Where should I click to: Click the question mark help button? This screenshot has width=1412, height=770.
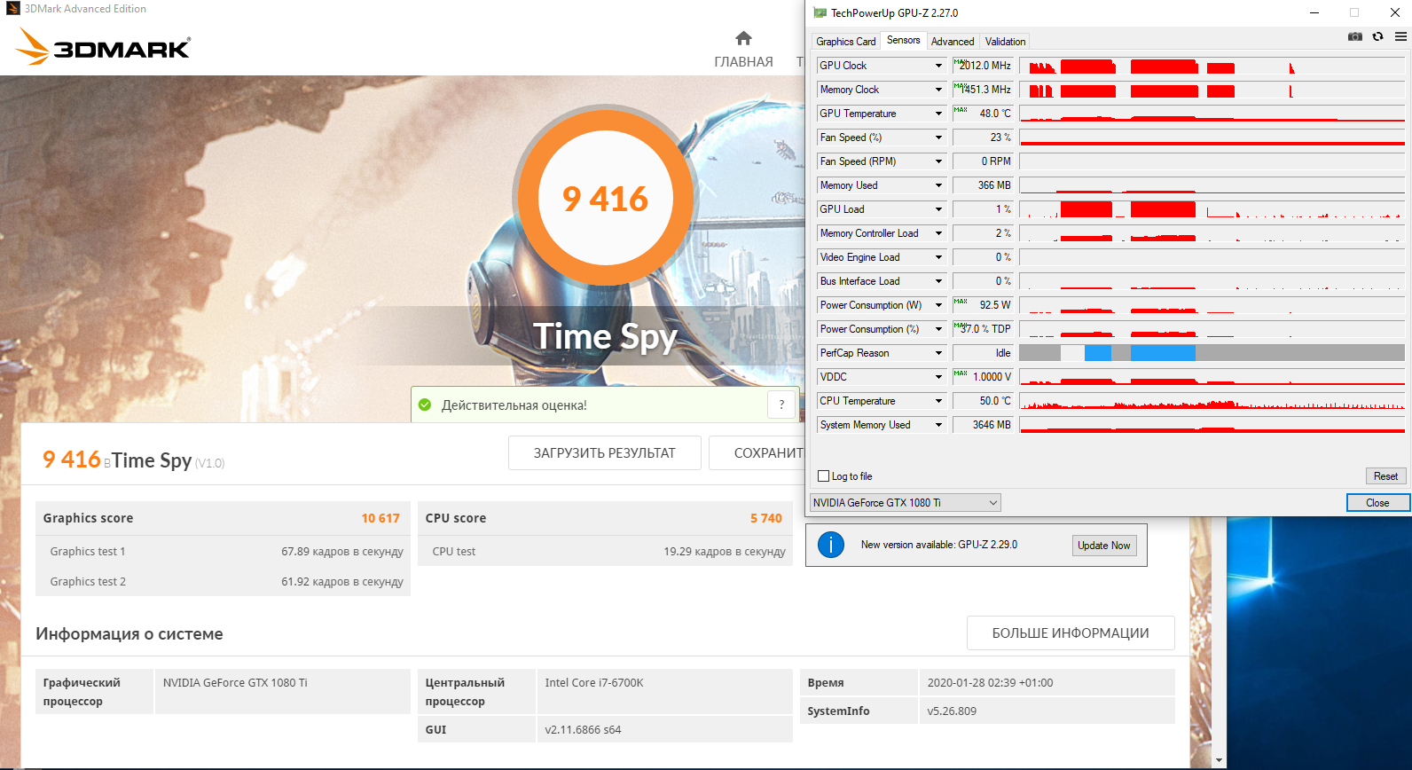(781, 405)
